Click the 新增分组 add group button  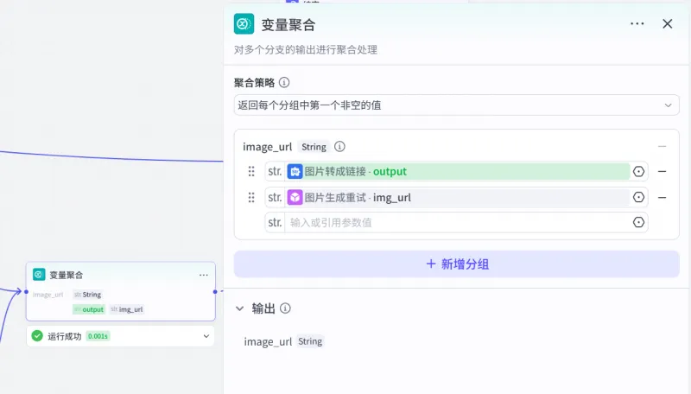coord(456,264)
